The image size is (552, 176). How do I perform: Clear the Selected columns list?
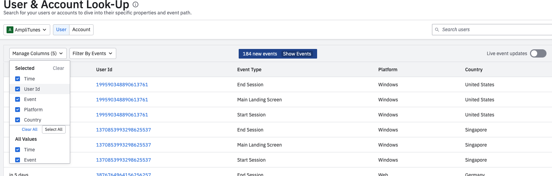point(58,68)
